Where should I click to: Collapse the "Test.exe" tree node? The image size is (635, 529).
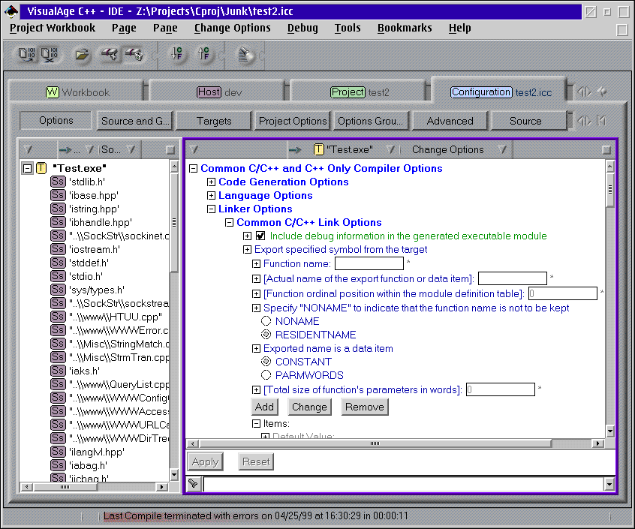click(27, 168)
